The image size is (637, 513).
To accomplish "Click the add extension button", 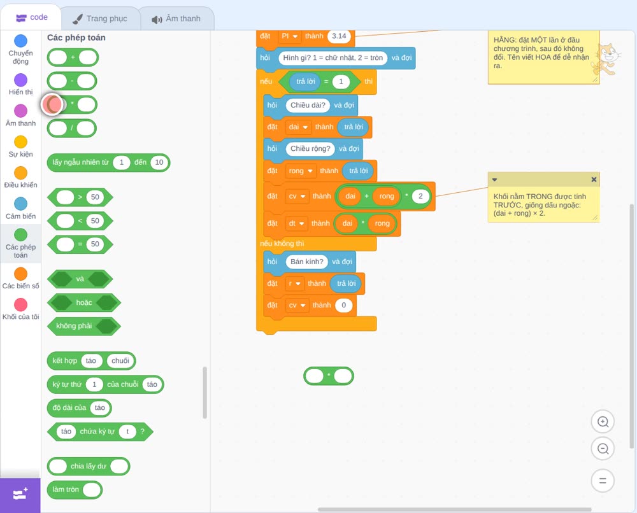I will pos(20,495).
